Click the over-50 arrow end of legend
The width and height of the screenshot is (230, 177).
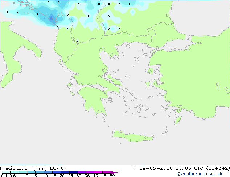(115, 172)
